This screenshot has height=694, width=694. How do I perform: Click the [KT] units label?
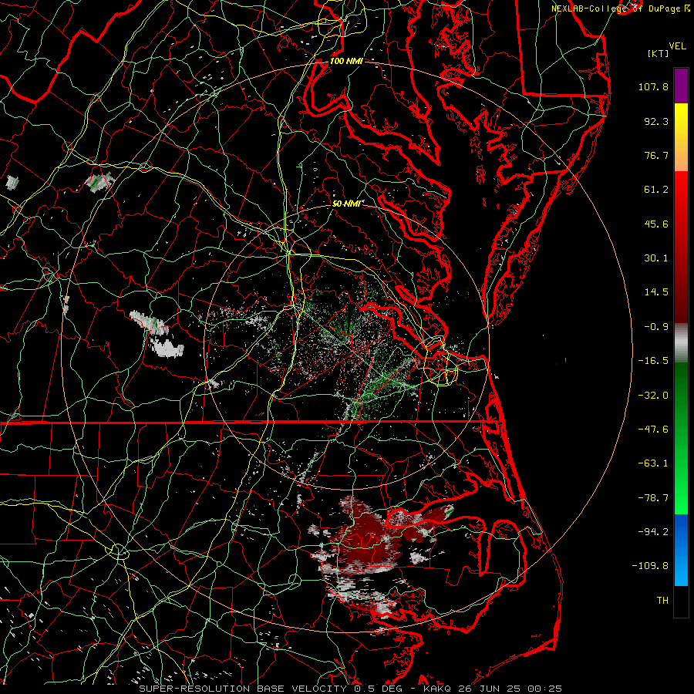[x=659, y=53]
